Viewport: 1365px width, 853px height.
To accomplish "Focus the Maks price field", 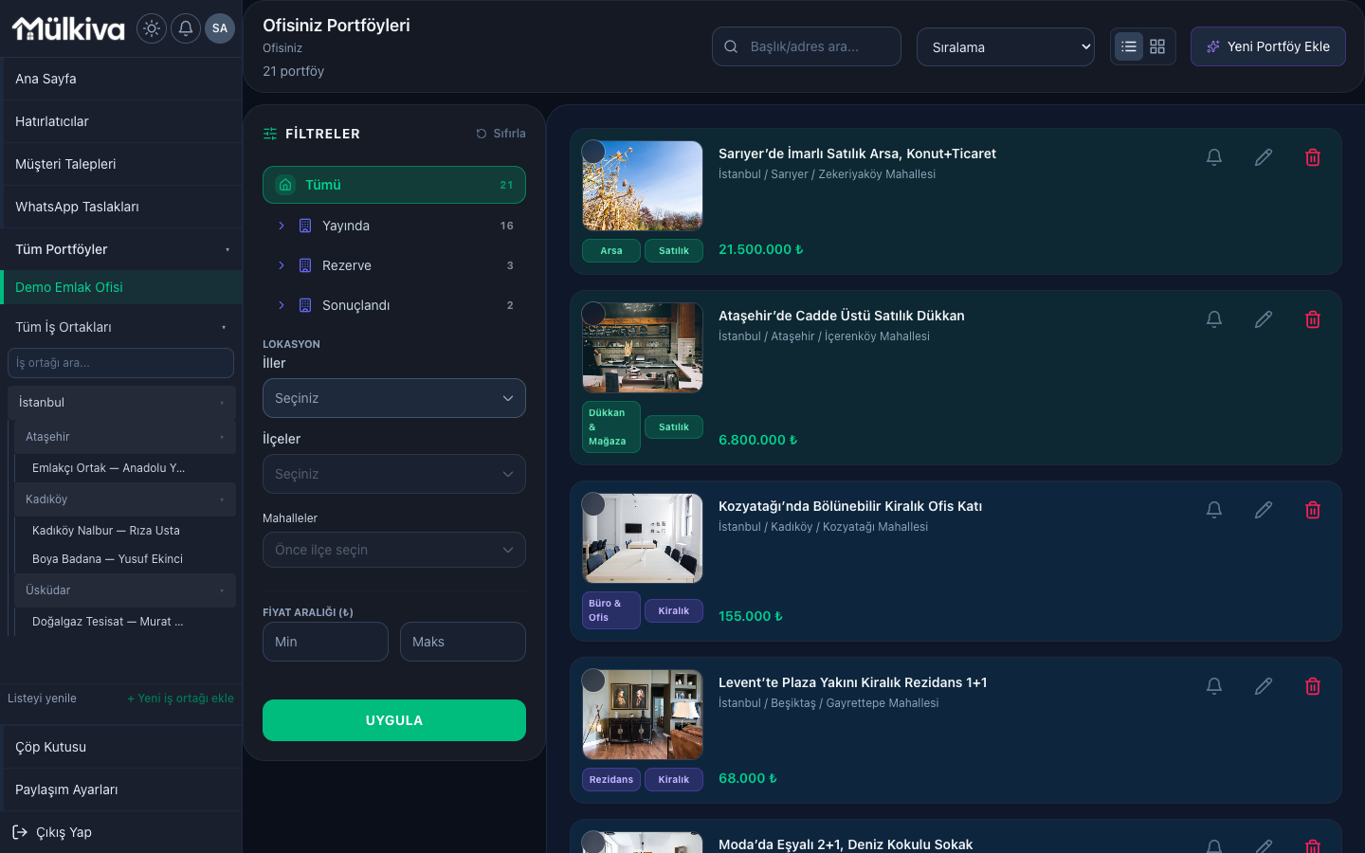I will coord(463,642).
